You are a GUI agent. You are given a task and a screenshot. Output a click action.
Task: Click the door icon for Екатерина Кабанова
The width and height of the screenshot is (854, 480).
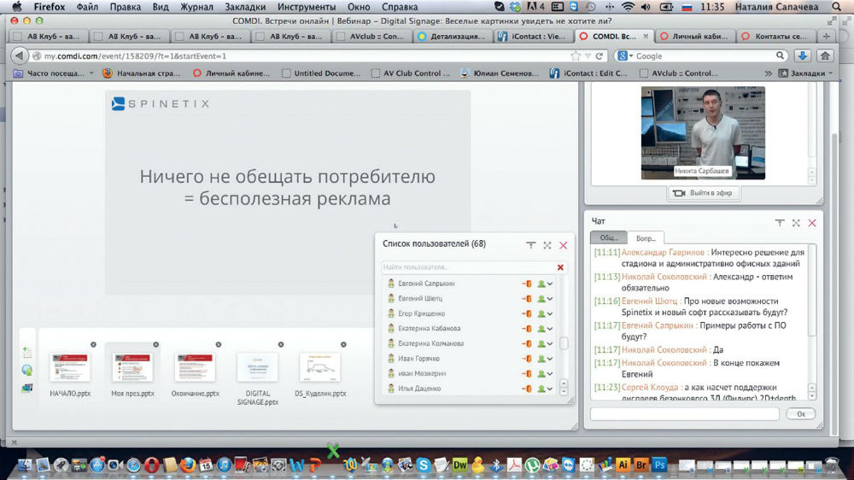[x=527, y=329]
